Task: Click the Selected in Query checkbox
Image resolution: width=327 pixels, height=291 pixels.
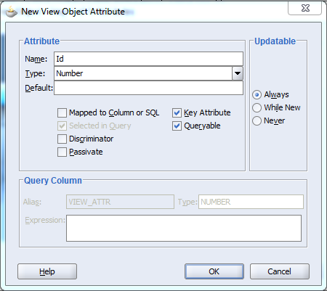Action: [62, 126]
